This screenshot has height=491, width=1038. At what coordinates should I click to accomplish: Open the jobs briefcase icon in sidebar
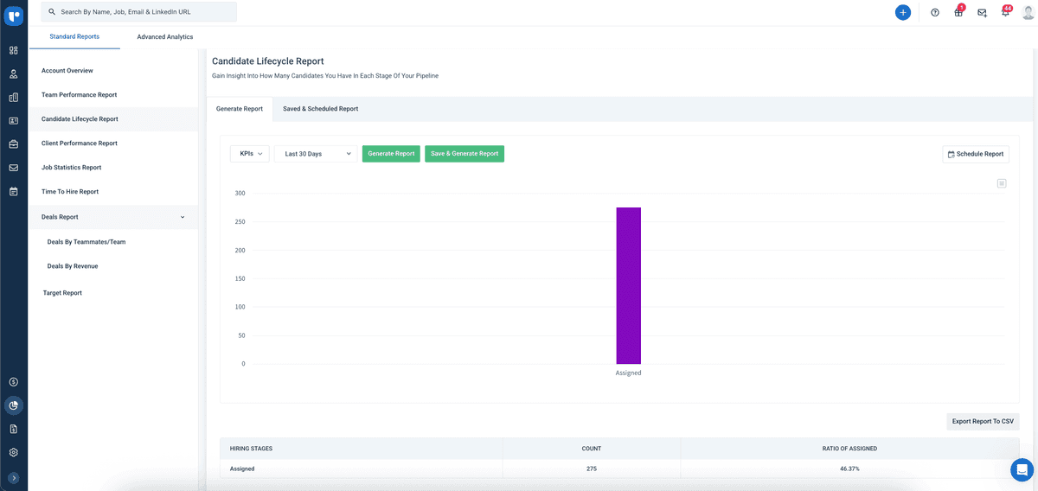click(14, 143)
